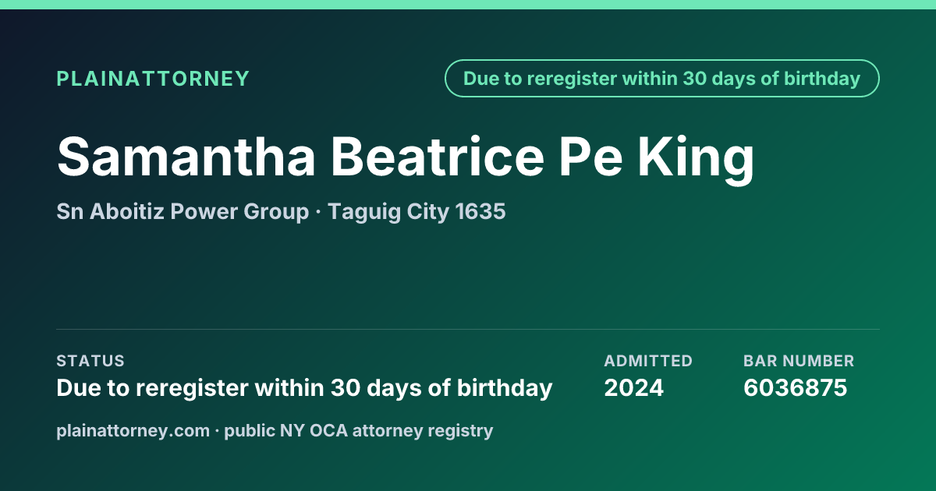936x491 pixels.
Task: Click the word Samantha in the heading
Action: (186, 157)
